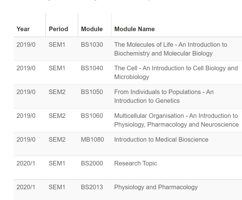Click Physiology and Pharmacology module name
The width and height of the screenshot is (242, 200).
coord(156,187)
